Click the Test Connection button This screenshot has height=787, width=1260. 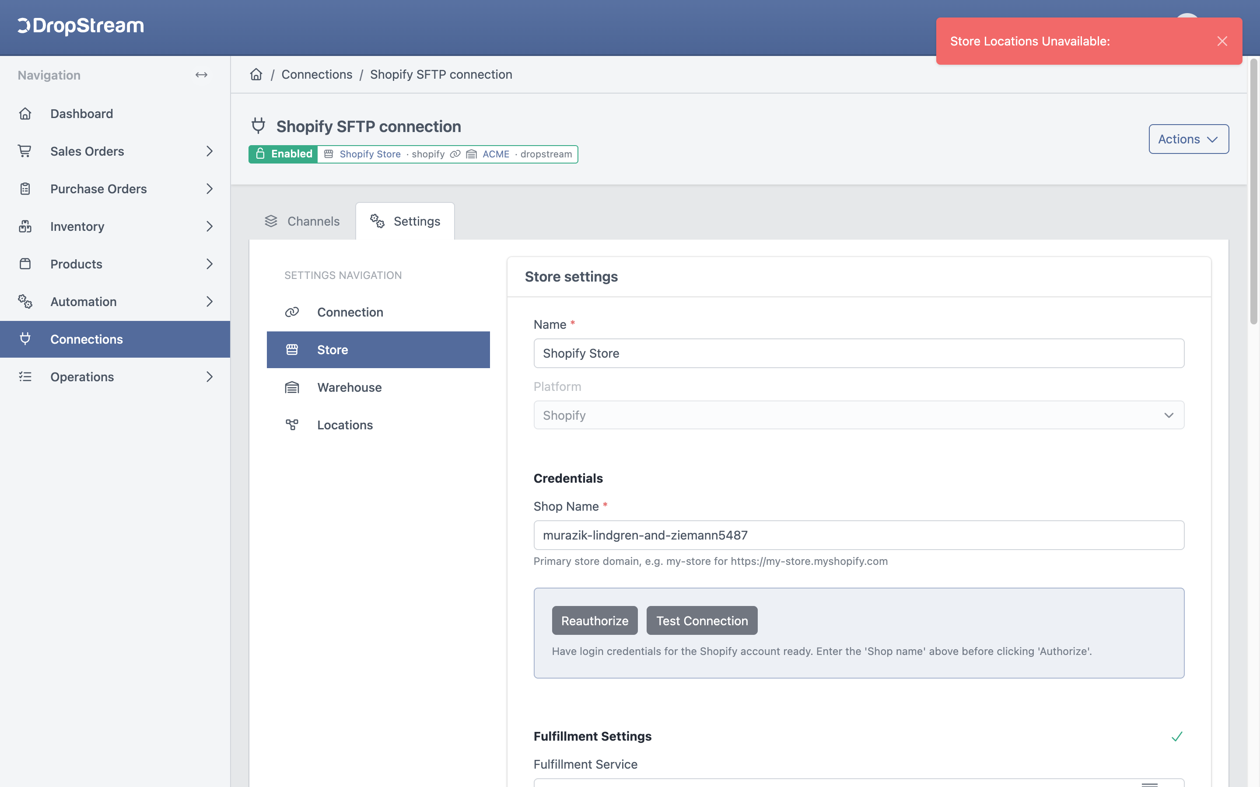[x=702, y=620]
